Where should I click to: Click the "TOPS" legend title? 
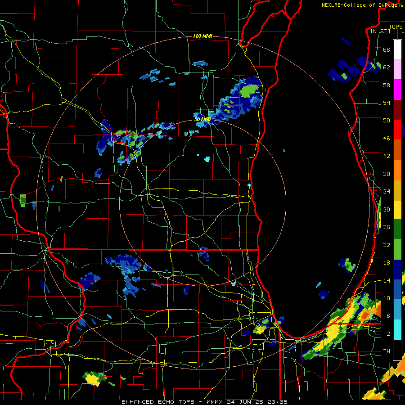[396, 27]
